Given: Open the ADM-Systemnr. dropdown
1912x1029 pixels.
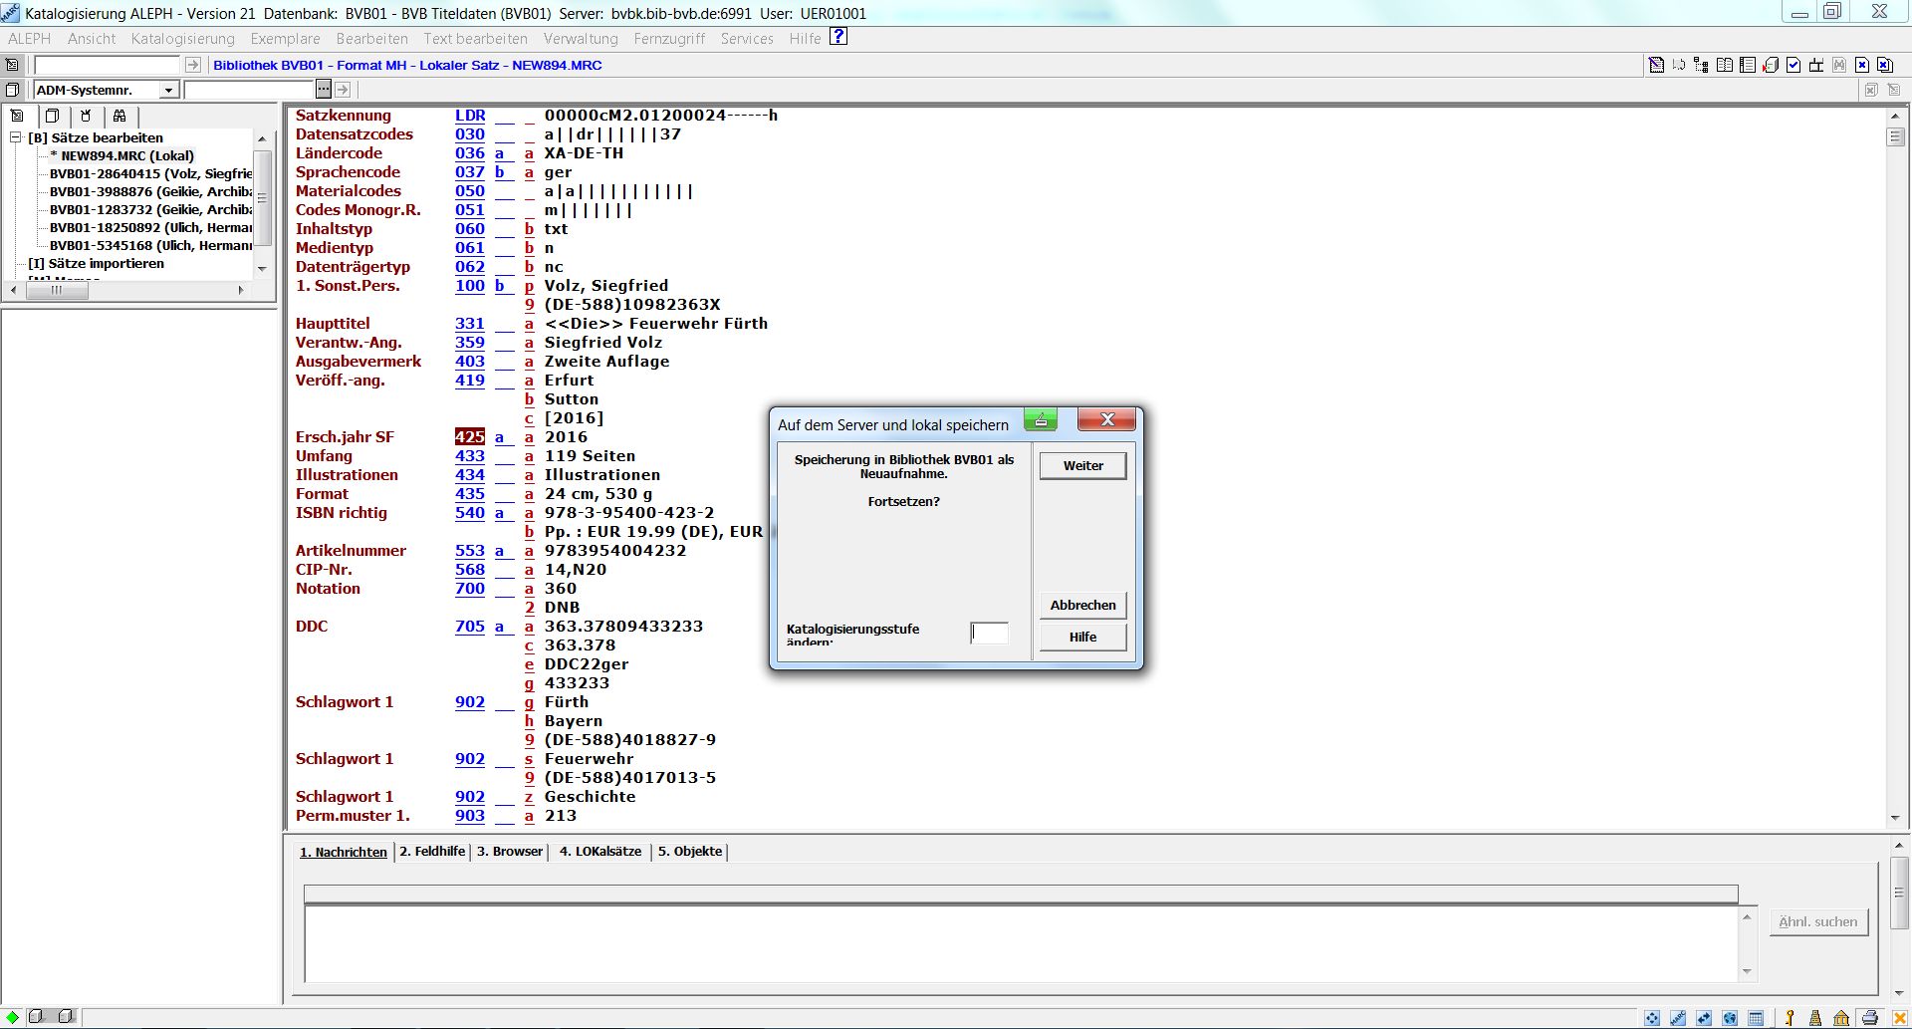Looking at the screenshot, I should pos(168,91).
